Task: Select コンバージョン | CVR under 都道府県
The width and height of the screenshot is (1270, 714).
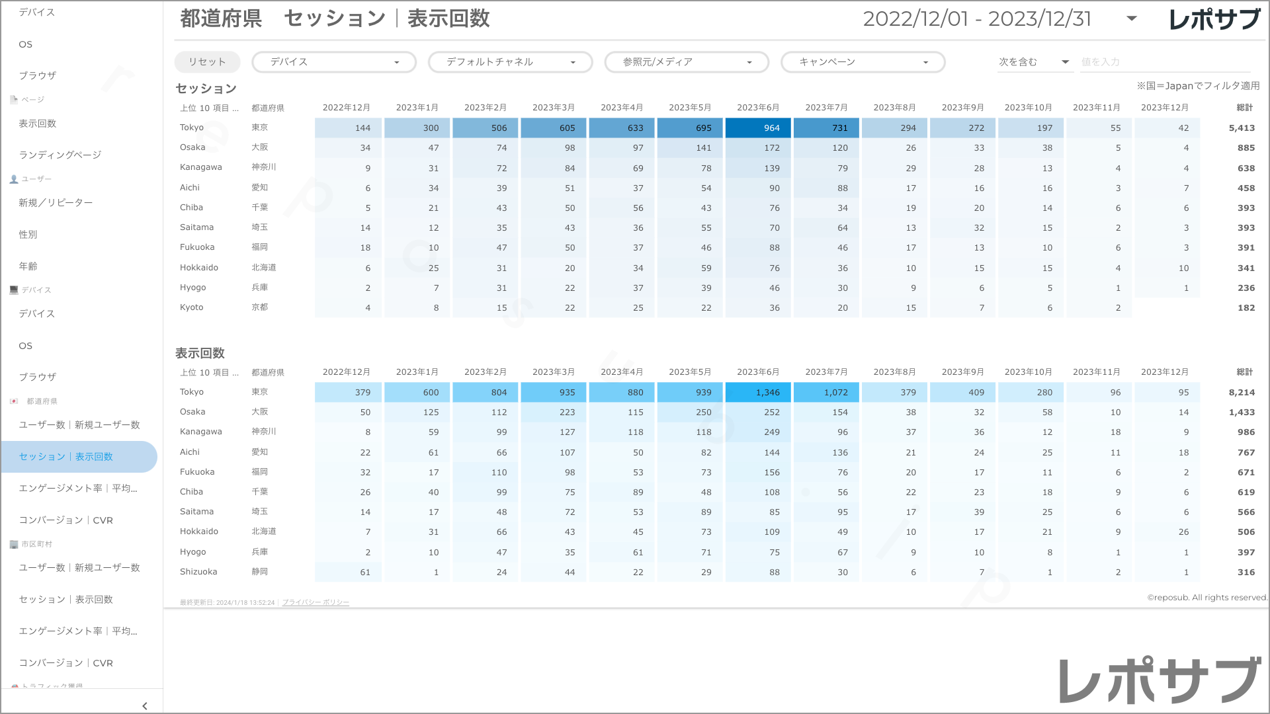Action: [x=65, y=520]
